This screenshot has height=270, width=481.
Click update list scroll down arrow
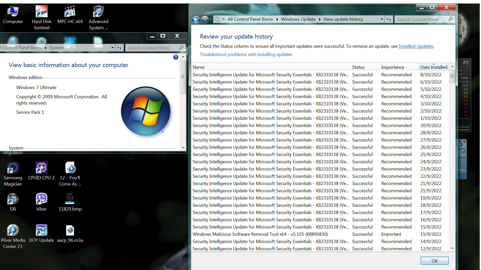(x=452, y=248)
